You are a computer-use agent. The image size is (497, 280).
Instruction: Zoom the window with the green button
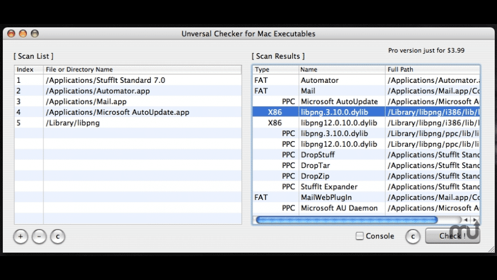tap(34, 34)
